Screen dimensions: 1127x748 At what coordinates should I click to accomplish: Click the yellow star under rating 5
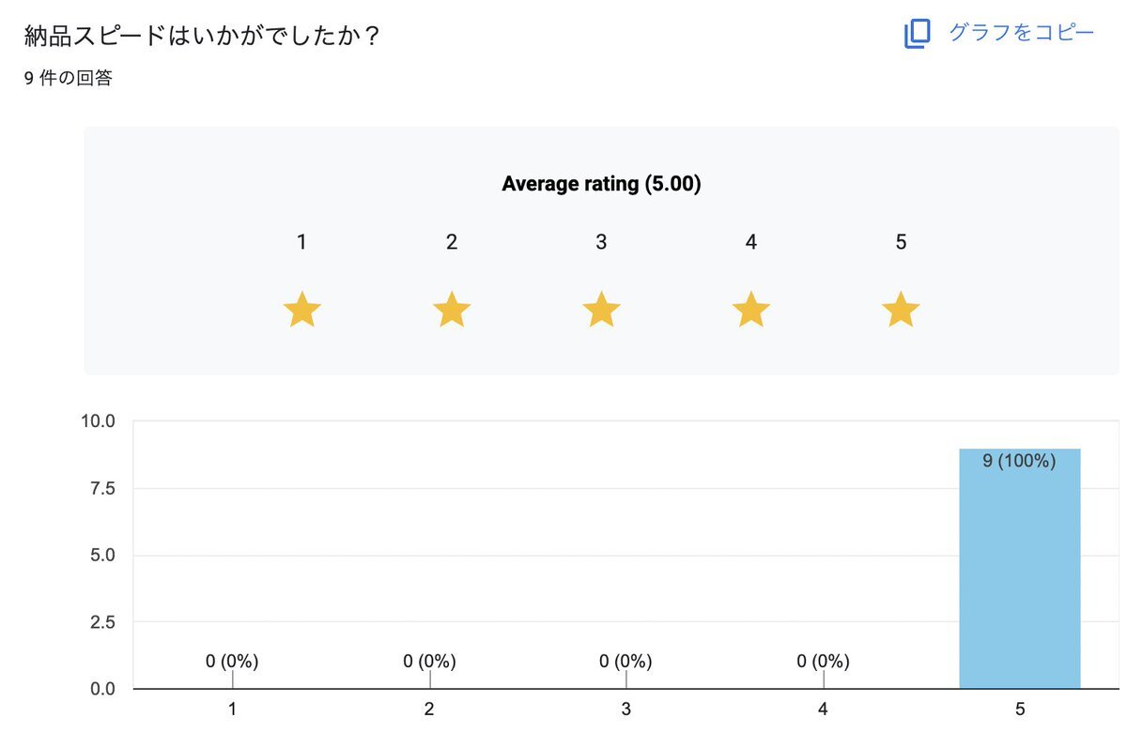[901, 309]
